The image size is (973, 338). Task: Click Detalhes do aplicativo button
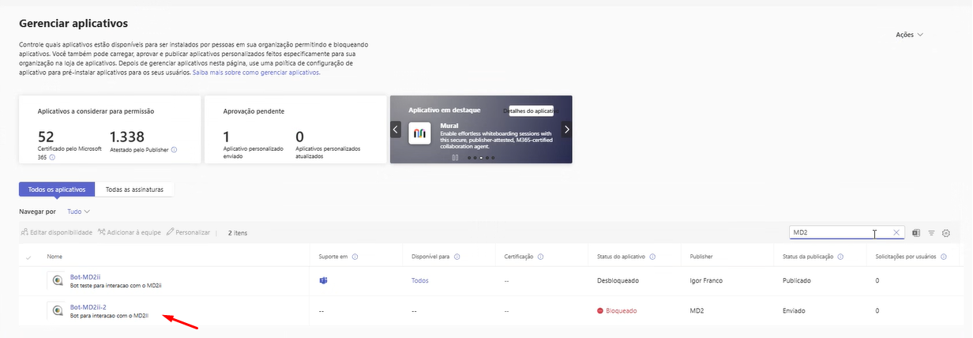pos(531,111)
